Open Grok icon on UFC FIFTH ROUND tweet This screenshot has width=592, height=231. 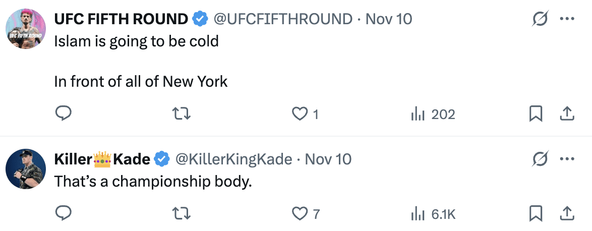pos(541,19)
